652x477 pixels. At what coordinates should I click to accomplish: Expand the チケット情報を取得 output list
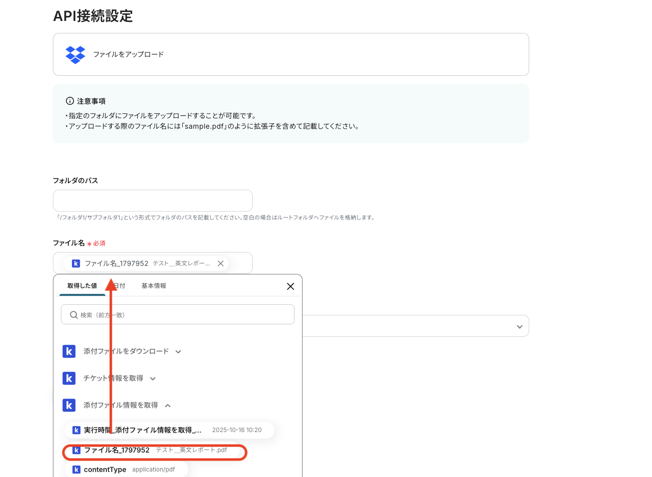point(153,378)
